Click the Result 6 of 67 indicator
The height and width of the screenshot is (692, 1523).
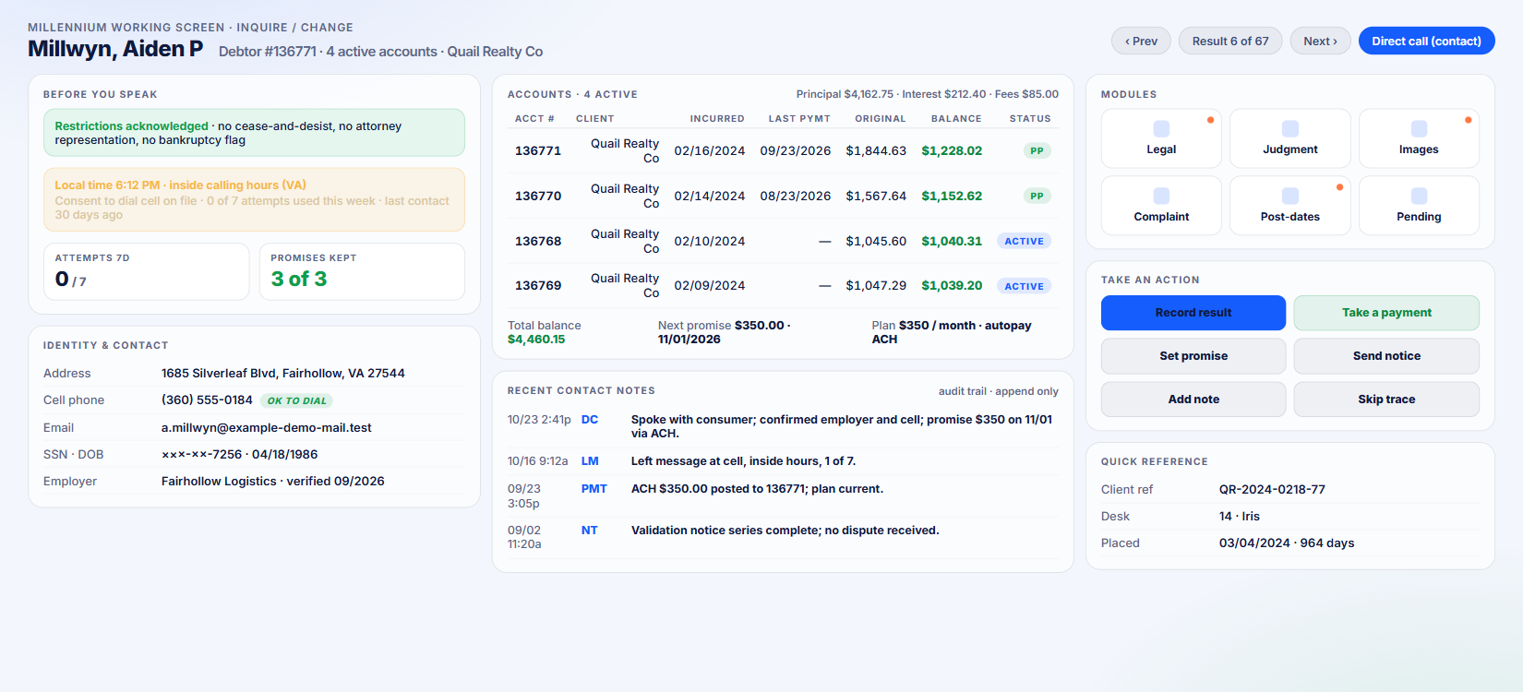tap(1230, 41)
